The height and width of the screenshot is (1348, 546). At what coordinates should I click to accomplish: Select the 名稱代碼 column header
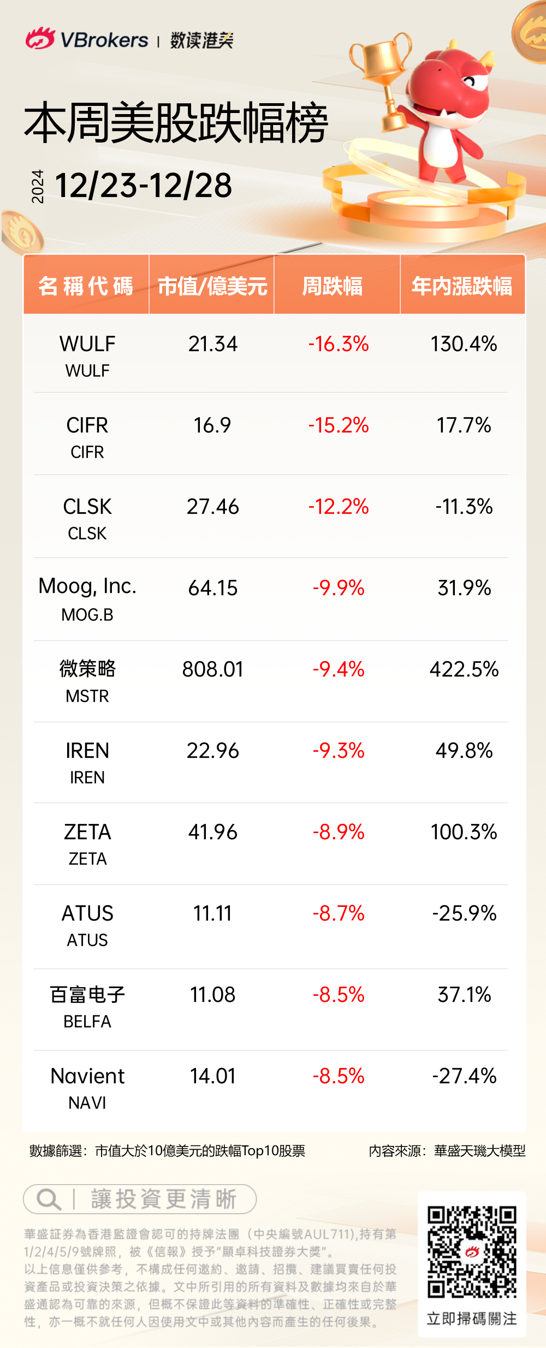[x=86, y=286]
